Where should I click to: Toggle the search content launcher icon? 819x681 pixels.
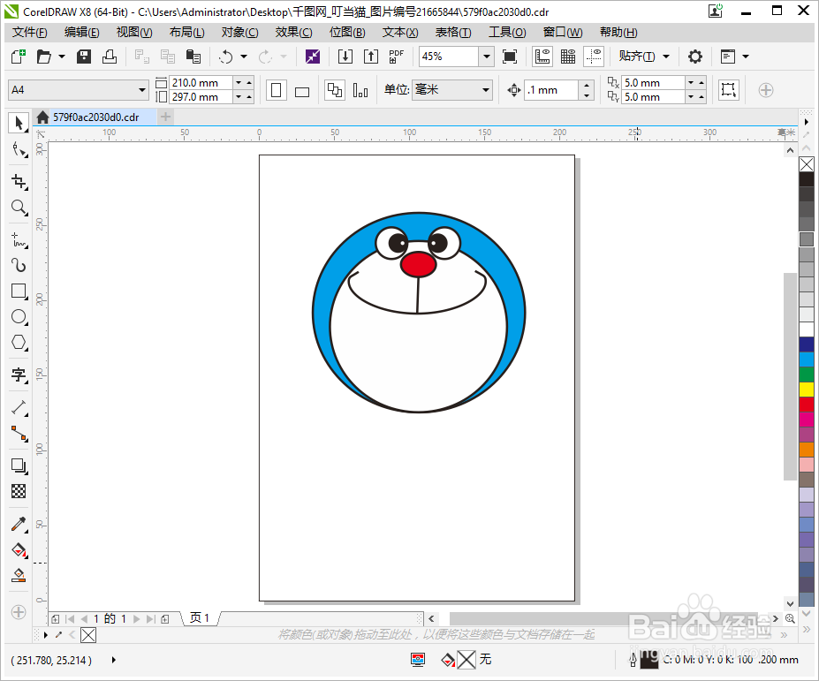coord(313,57)
